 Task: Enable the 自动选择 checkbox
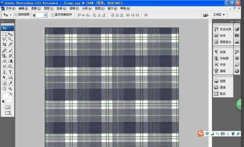coord(16,15)
